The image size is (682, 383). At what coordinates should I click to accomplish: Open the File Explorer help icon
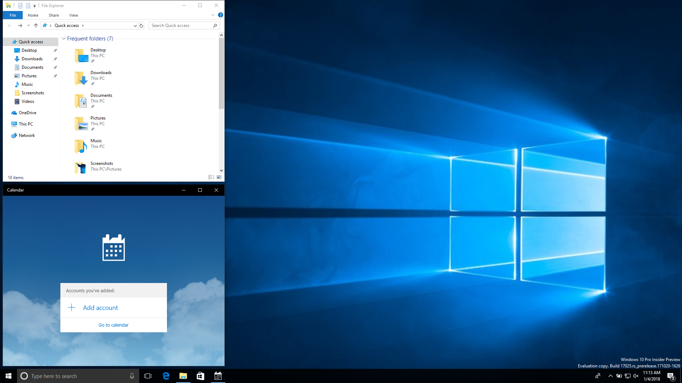tap(220, 15)
